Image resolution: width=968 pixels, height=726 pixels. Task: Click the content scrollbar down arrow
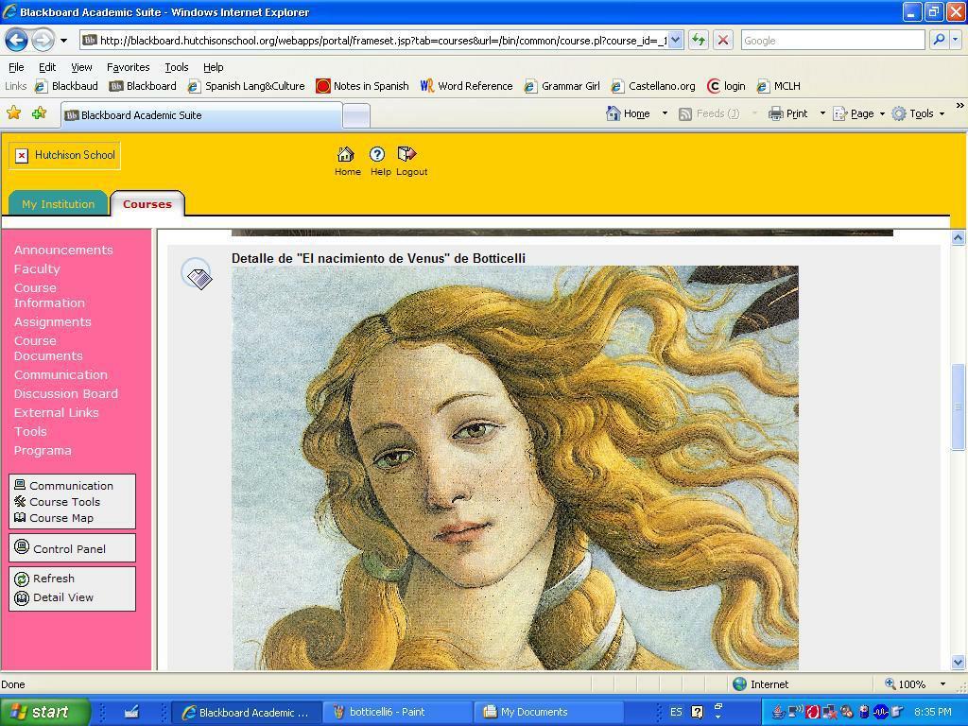click(x=959, y=663)
